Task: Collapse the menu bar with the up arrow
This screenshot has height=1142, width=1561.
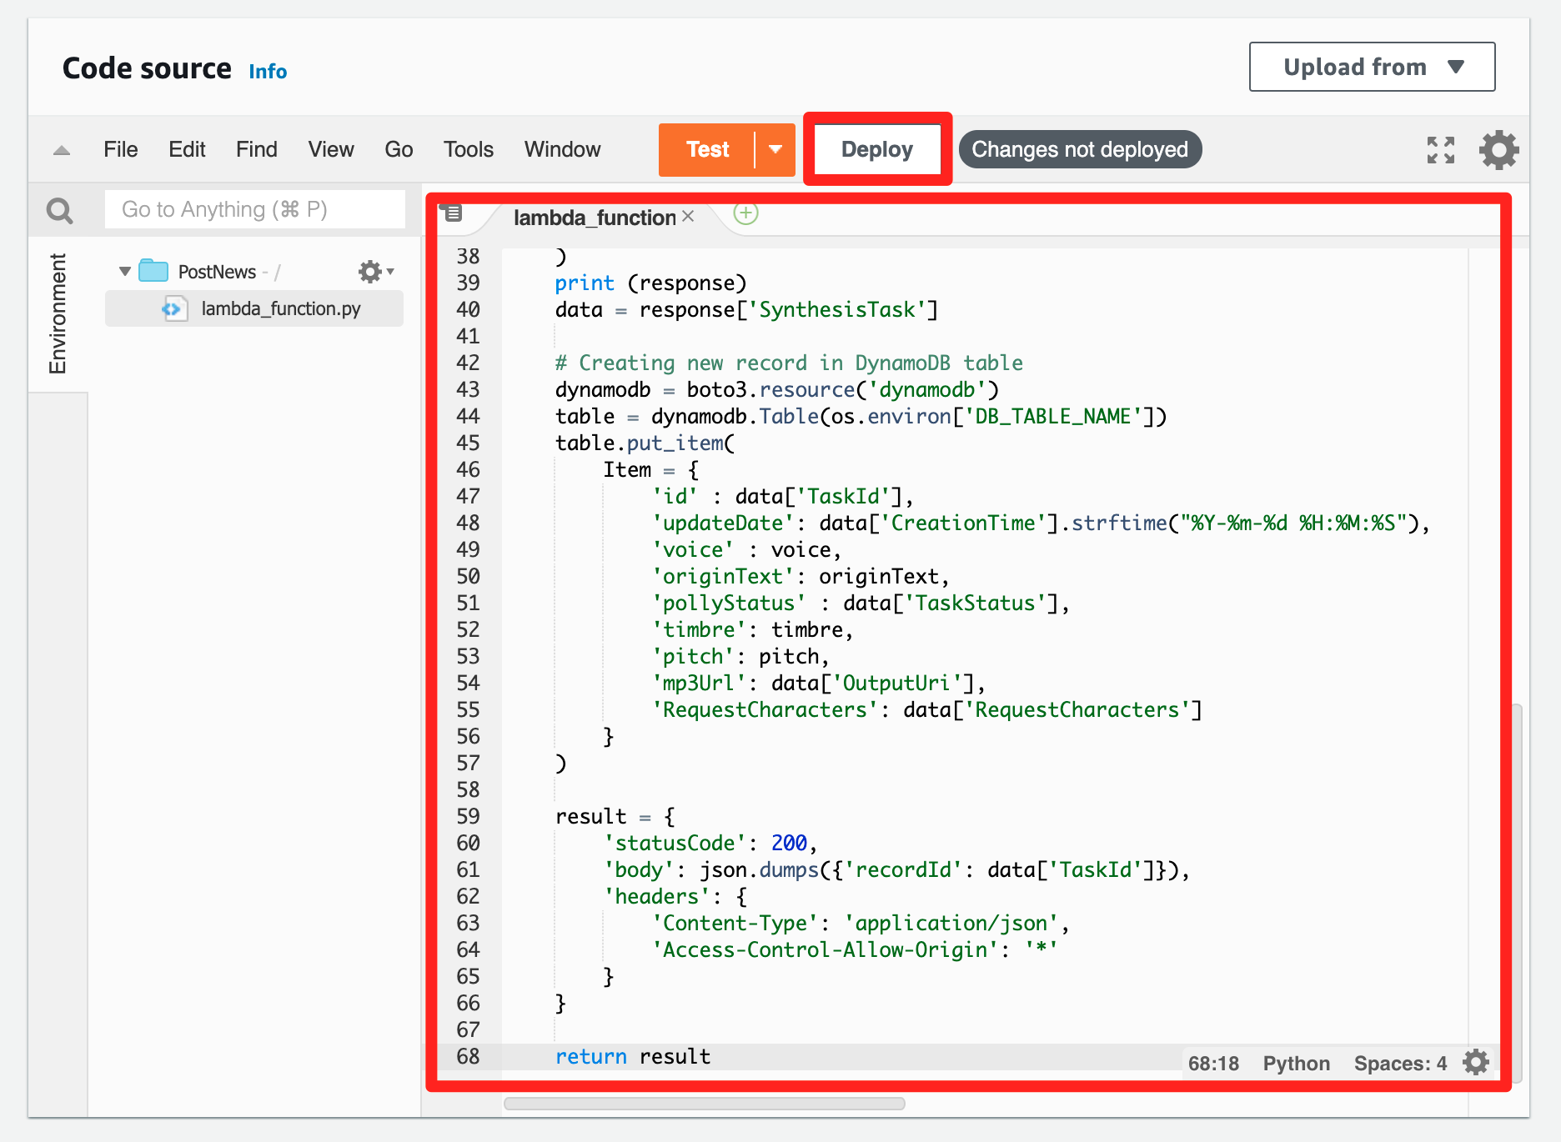Action: tap(62, 151)
